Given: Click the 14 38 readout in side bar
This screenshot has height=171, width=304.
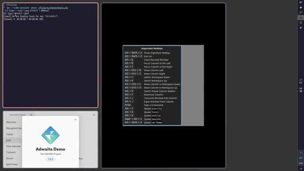Looking at the screenshot, I should pyautogui.click(x=301, y=90).
